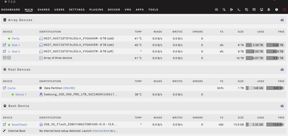Click the Device 1 temperature 38 °C

(x=138, y=94)
